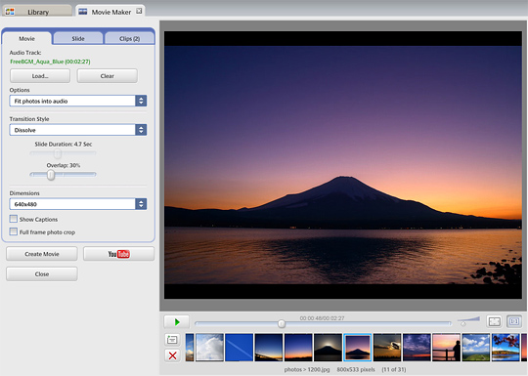Open the Slide settings tab
Screen dimensions: 528x376
(78, 38)
